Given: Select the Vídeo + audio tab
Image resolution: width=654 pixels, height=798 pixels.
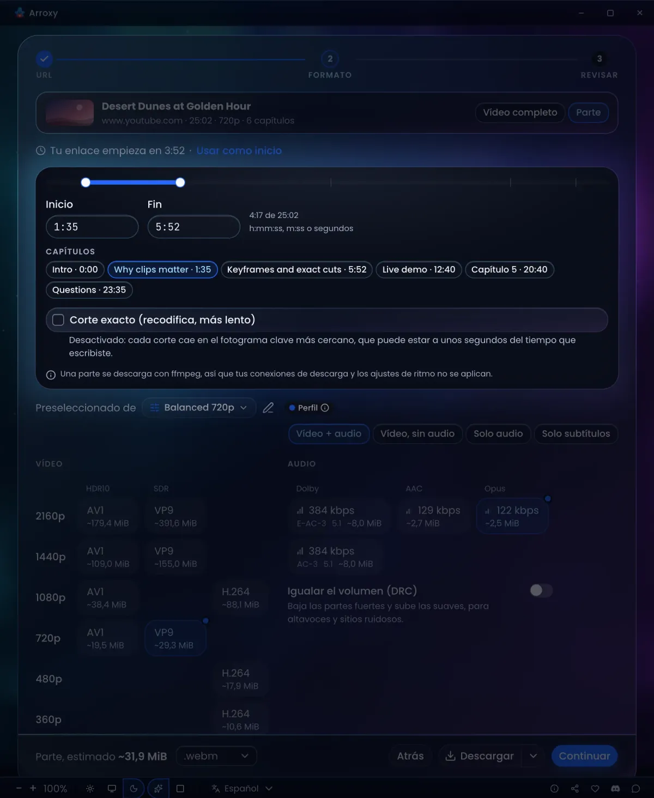Looking at the screenshot, I should click(329, 434).
